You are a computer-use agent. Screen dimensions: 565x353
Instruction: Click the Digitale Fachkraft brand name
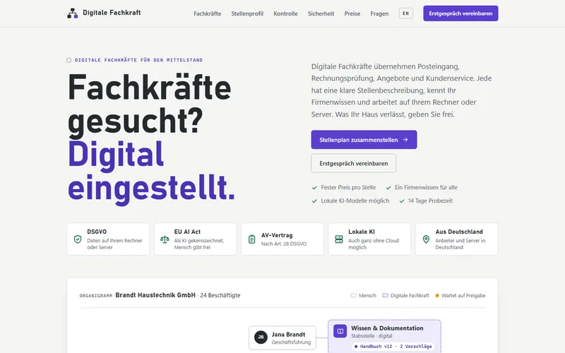point(112,13)
